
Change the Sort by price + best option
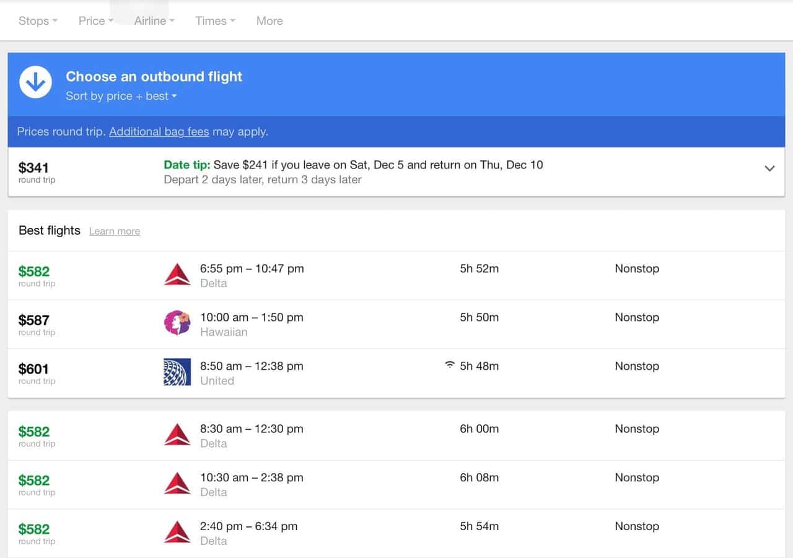[x=121, y=96]
